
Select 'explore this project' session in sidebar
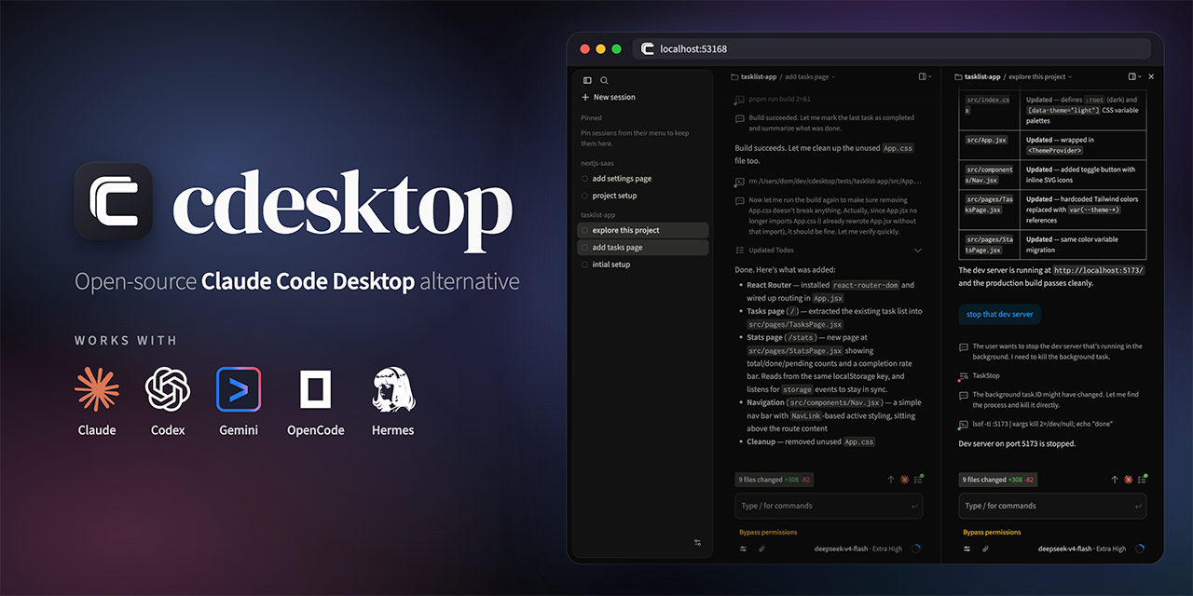(642, 230)
